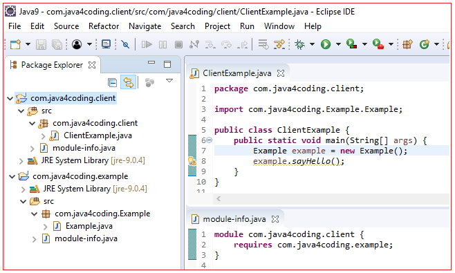Open the Coverage dropdown arrow

point(364,44)
